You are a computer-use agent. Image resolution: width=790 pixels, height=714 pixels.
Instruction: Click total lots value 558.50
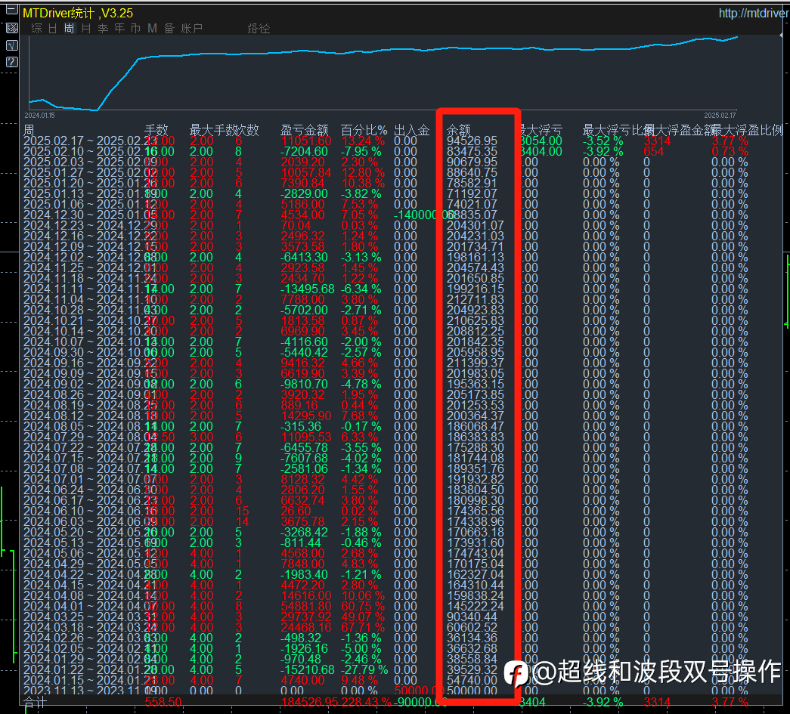163,703
